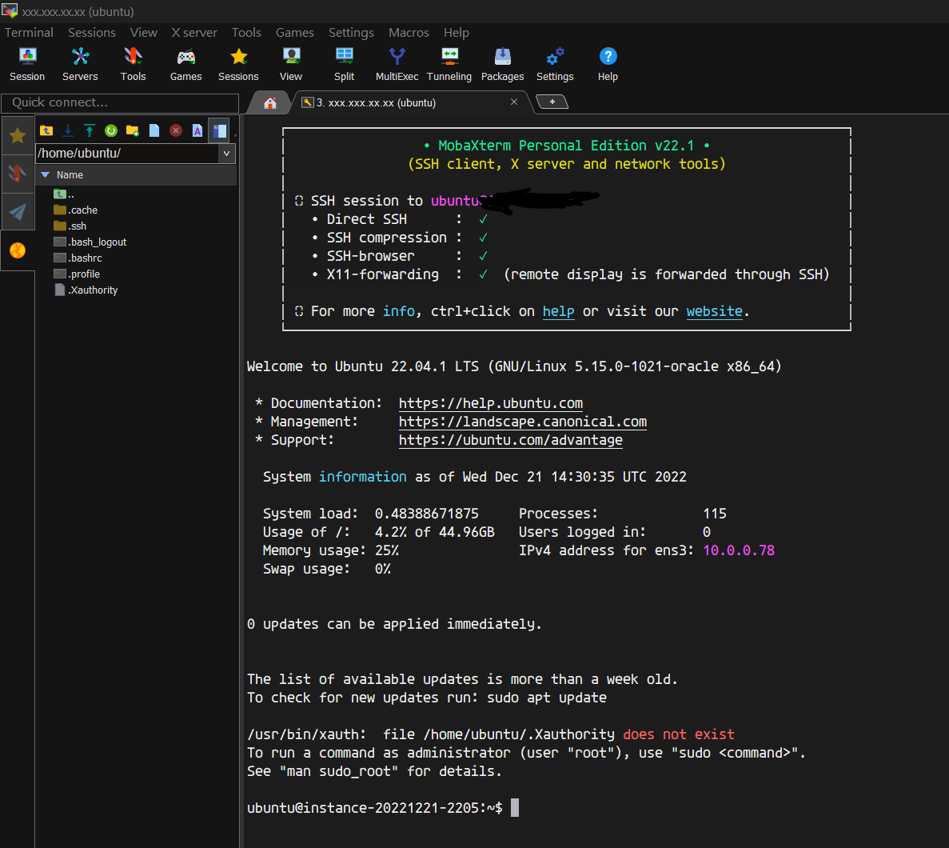Select the .bashrc file
The width and height of the screenshot is (949, 848).
[x=85, y=258]
